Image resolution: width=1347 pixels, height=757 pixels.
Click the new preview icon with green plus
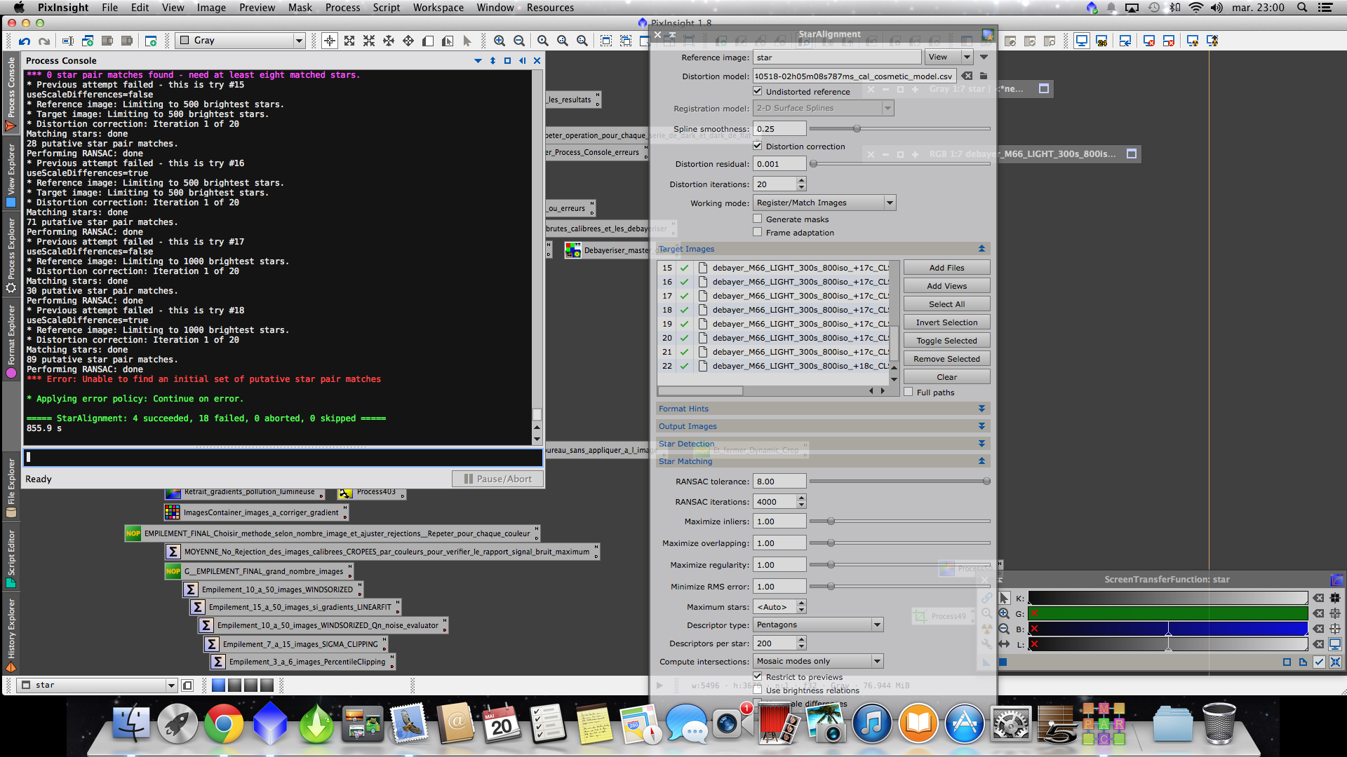point(151,41)
